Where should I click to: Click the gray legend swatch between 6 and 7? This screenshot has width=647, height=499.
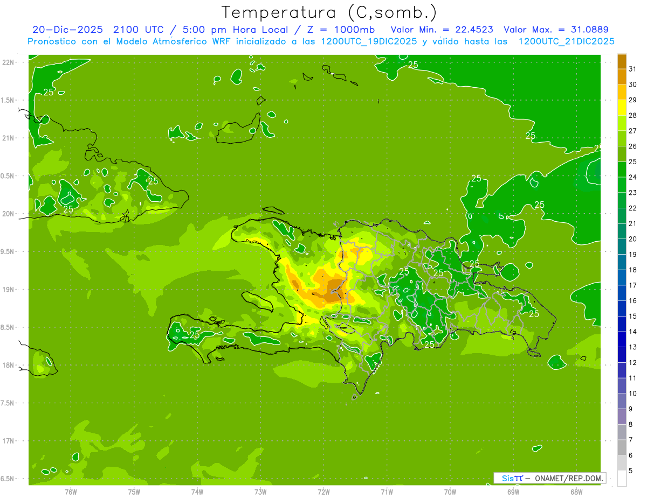[x=622, y=447]
